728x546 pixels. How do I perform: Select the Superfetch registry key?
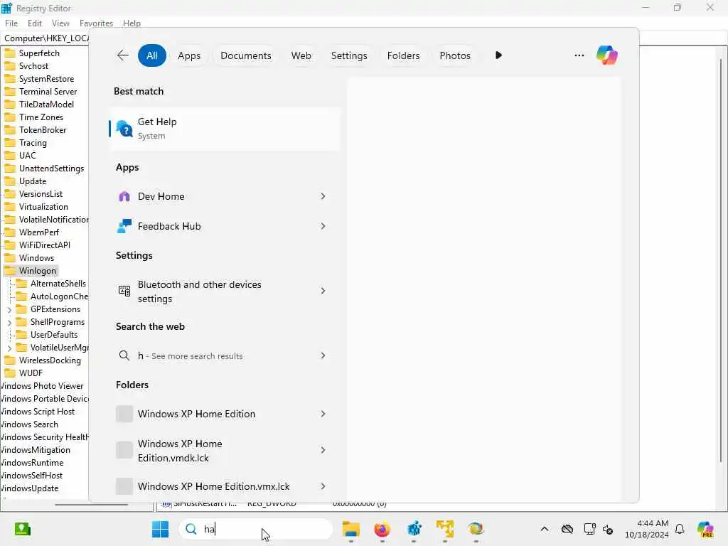[39, 53]
